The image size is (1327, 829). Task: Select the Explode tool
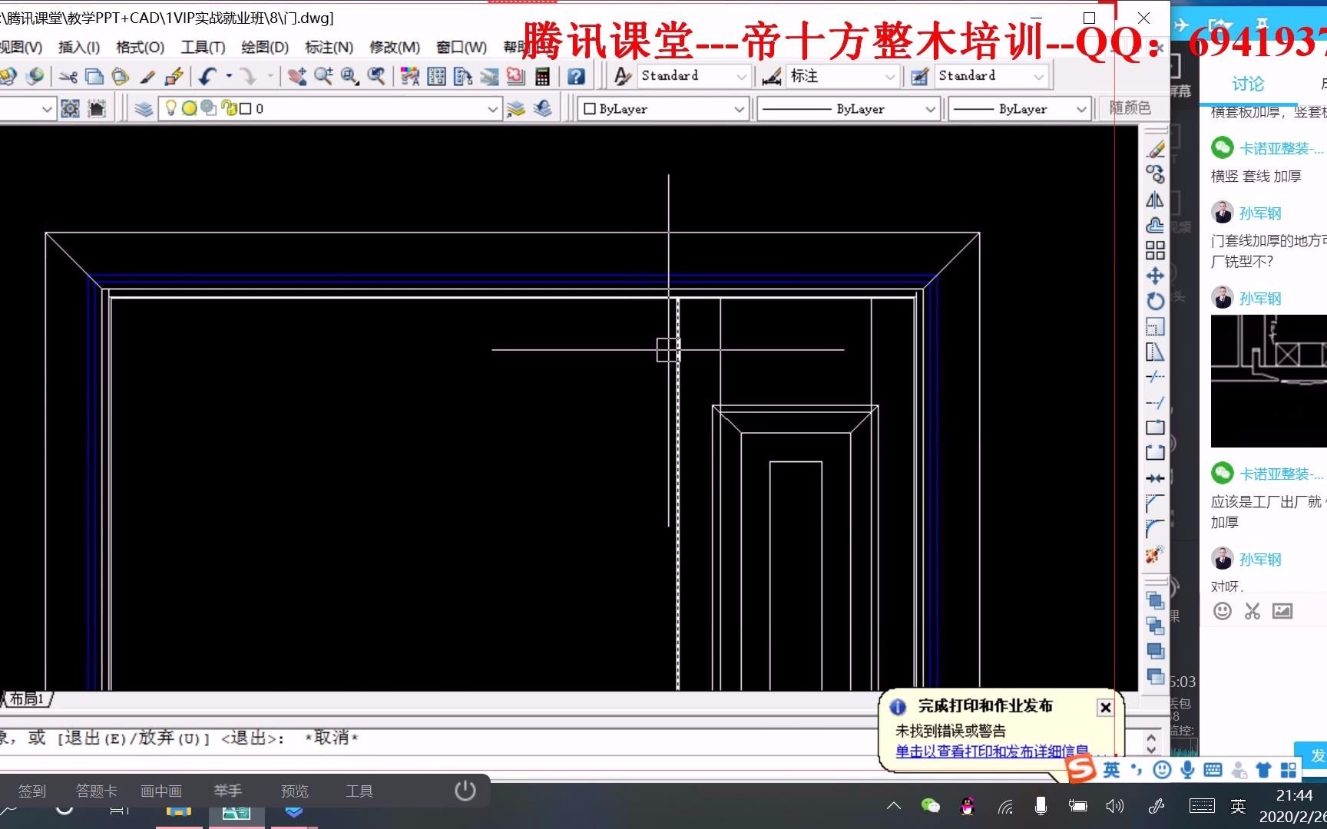coord(1155,554)
